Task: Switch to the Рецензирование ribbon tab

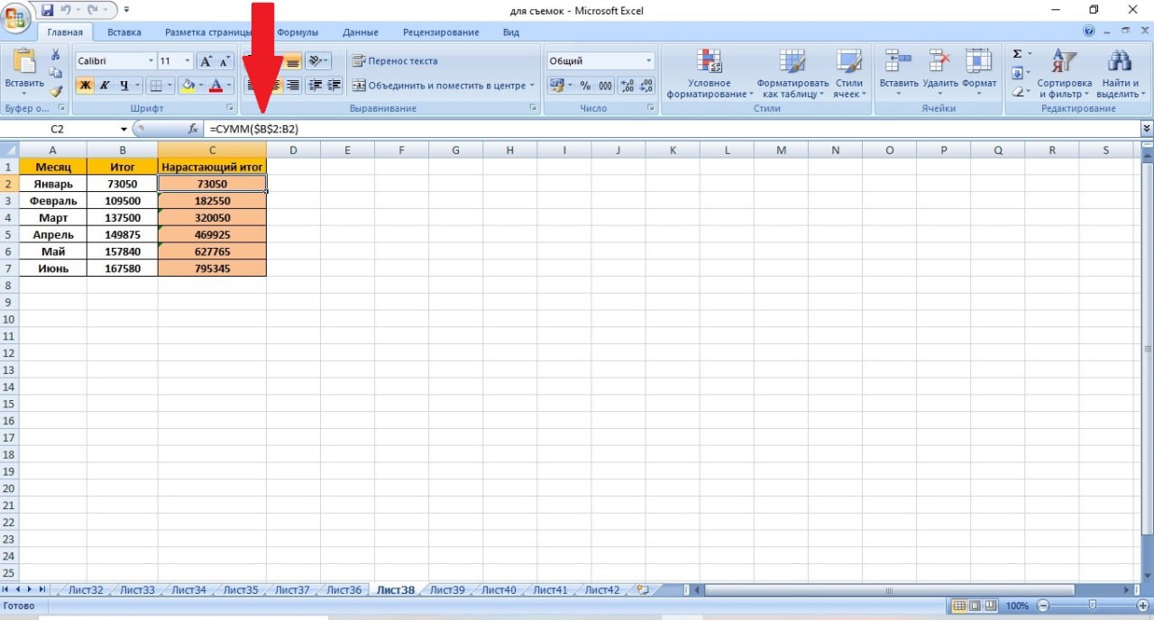Action: pos(441,32)
